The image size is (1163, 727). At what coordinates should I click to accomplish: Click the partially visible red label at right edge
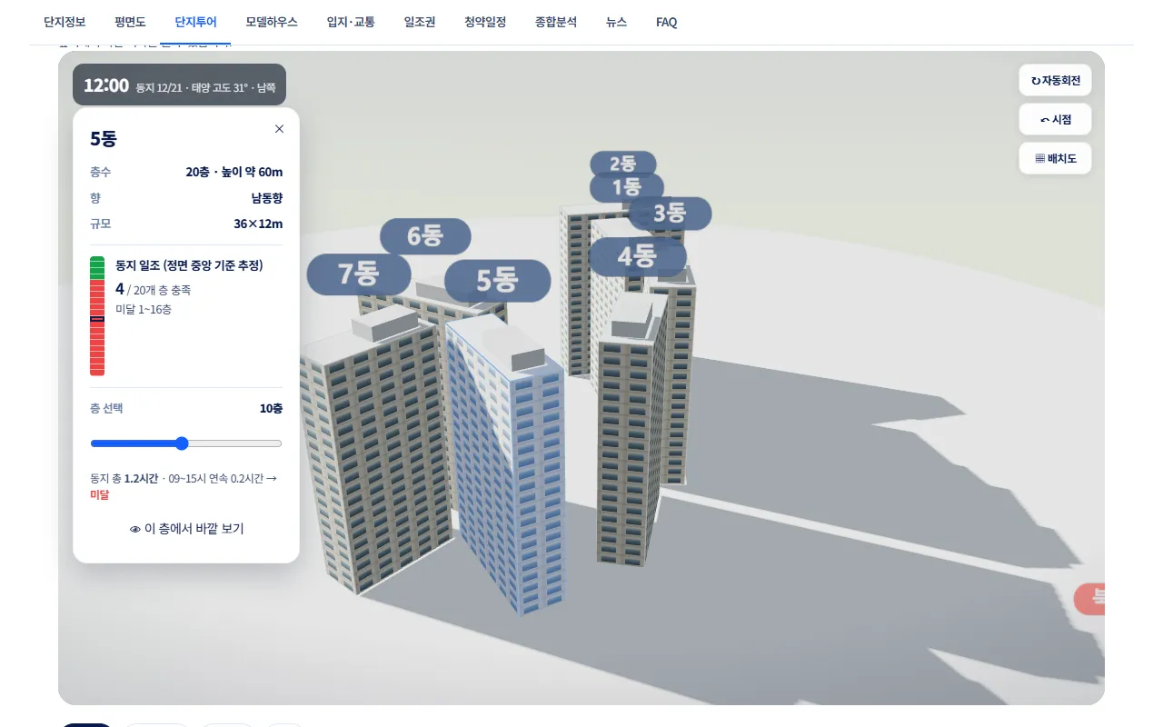point(1089,598)
